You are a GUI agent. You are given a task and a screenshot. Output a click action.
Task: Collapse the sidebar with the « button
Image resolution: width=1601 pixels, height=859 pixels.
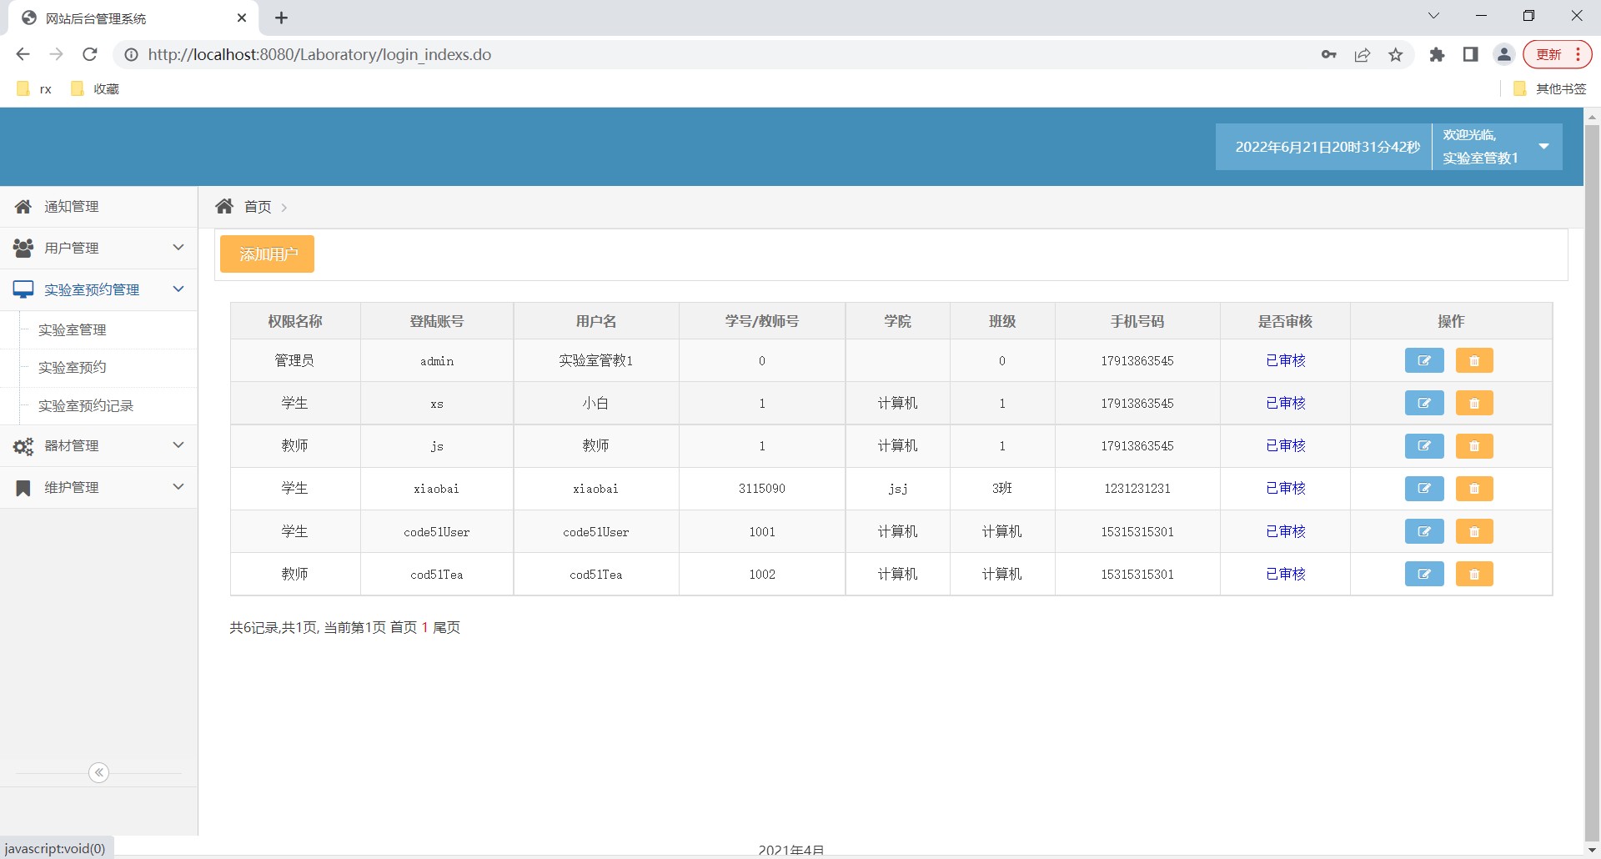pyautogui.click(x=98, y=772)
